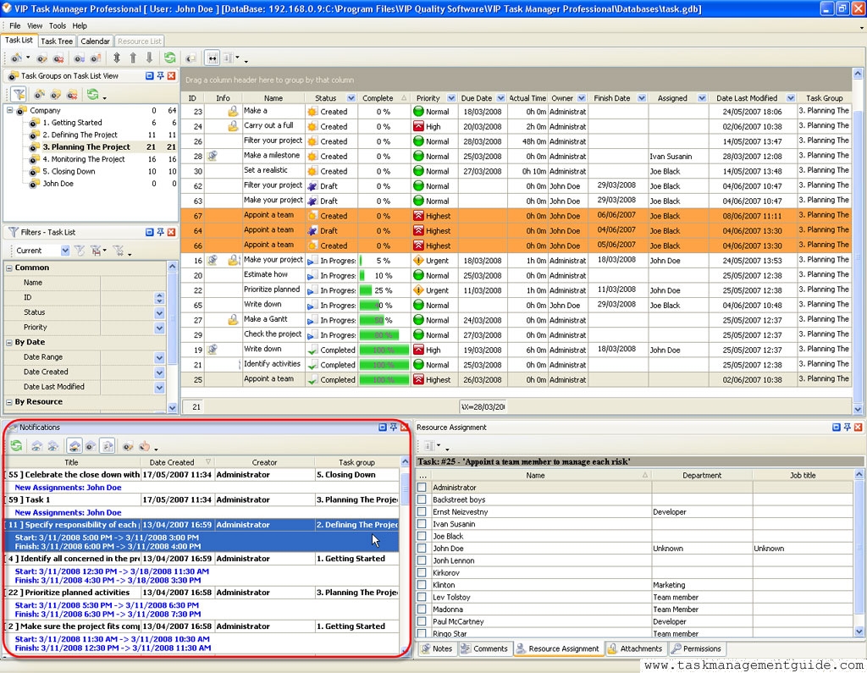Click the refresh icon in Notifications toolbar
The image size is (867, 673).
pyautogui.click(x=16, y=445)
